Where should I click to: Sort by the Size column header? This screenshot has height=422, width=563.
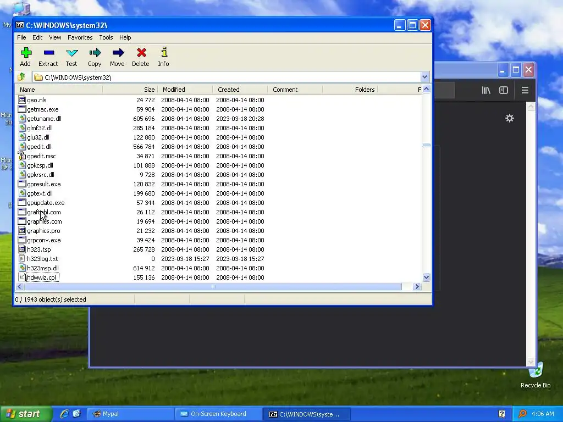pos(130,90)
